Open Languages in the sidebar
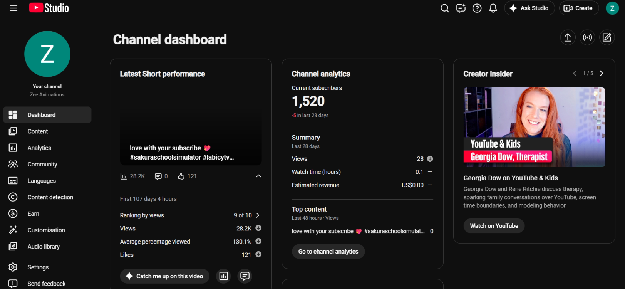Image resolution: width=625 pixels, height=289 pixels. [47, 181]
